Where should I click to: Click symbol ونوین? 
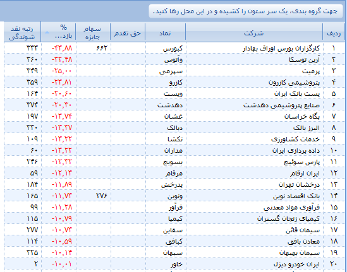175,196
